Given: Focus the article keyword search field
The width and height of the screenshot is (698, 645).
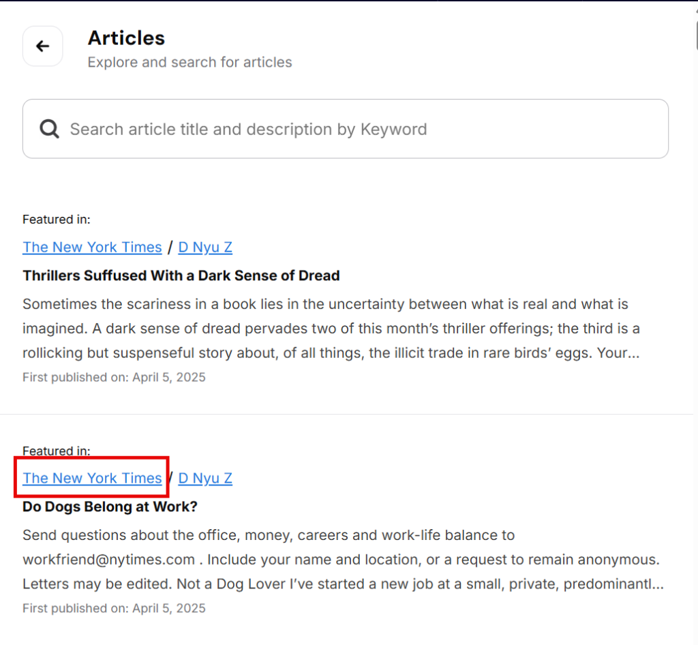Looking at the screenshot, I should tap(346, 129).
